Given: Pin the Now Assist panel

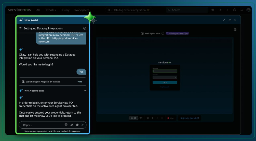Looking at the screenshot, I should 230,20.
